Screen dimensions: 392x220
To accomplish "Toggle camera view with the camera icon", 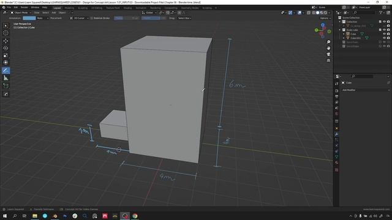I will point(328,54).
